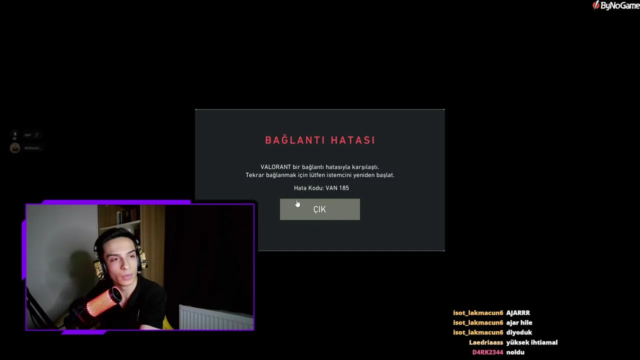Click the Mehmet_ user avatar in voice overlay

tap(15, 148)
